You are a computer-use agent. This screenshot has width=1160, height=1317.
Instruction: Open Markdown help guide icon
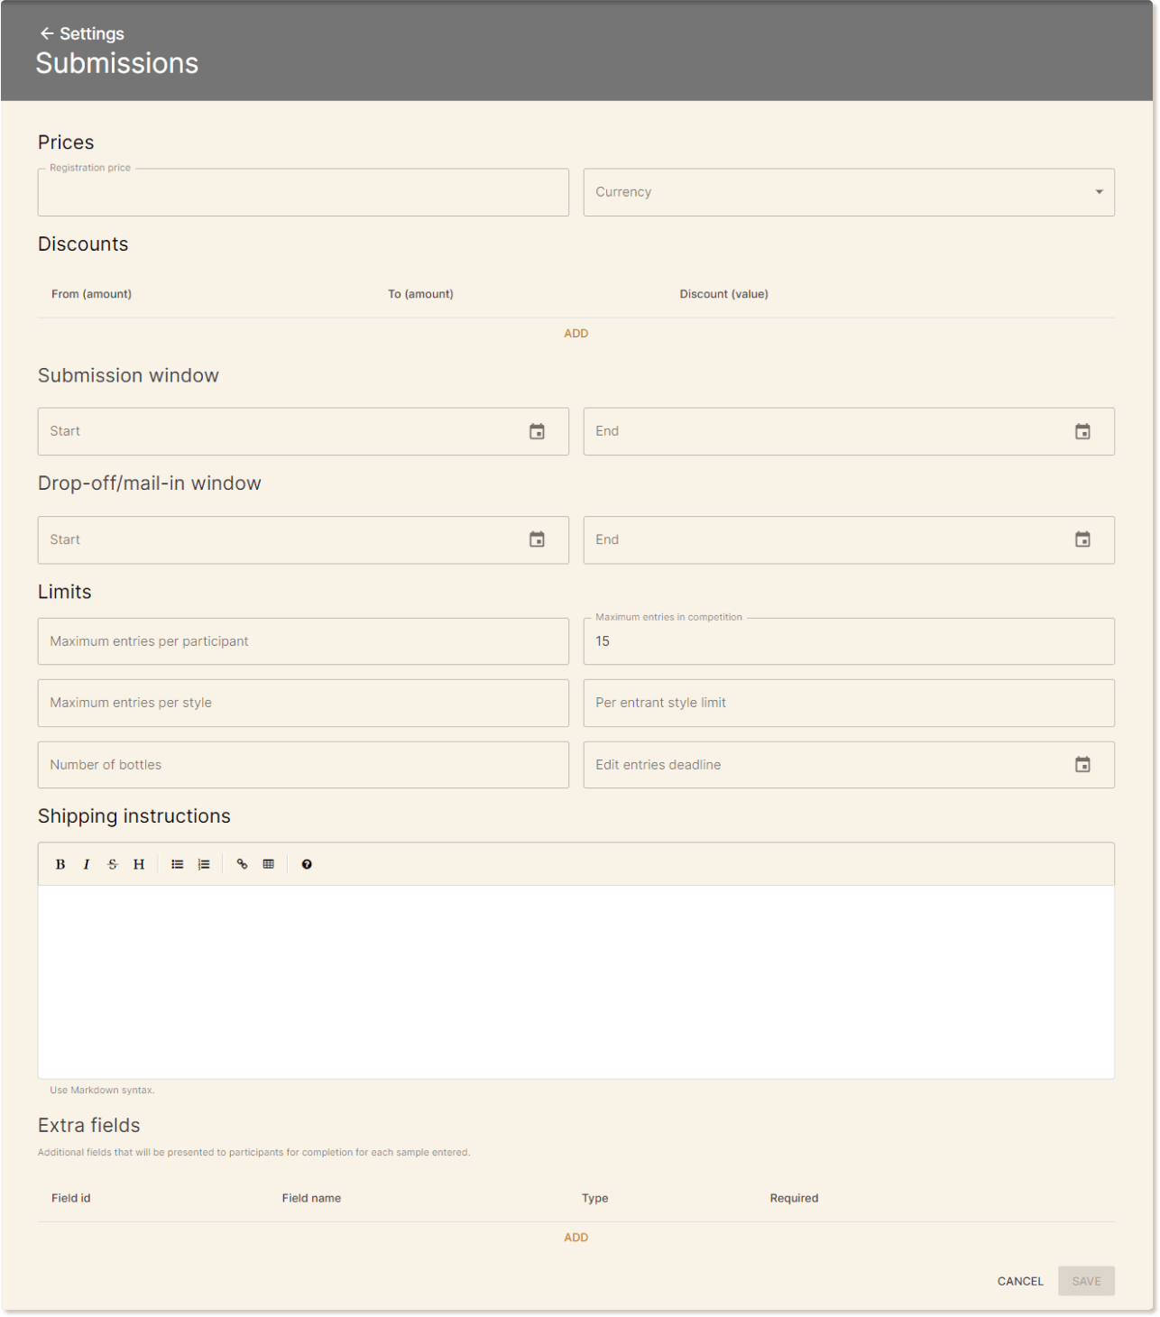(x=307, y=864)
